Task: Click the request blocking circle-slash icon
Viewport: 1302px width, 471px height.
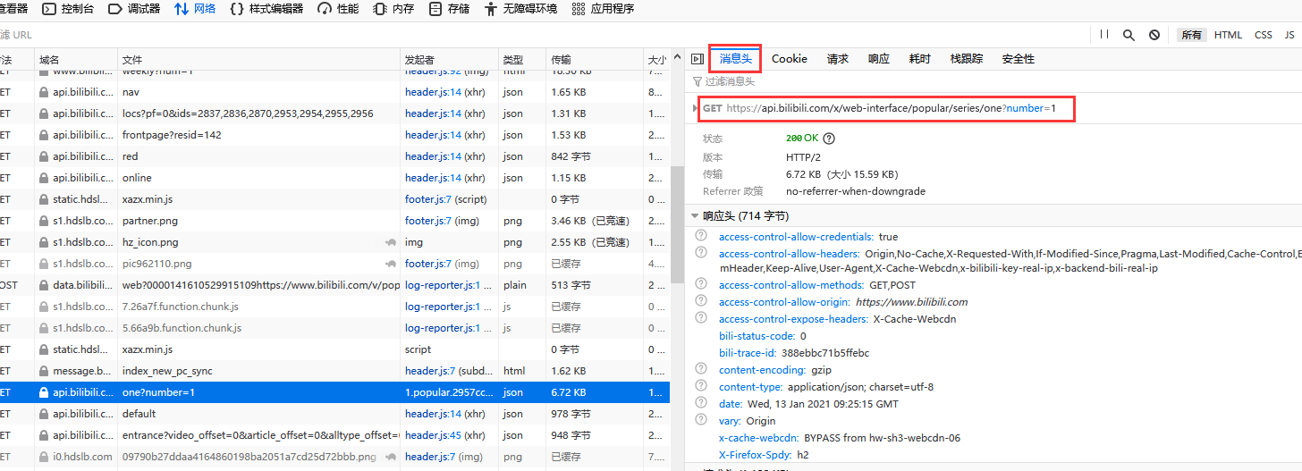Action: pyautogui.click(x=1154, y=35)
